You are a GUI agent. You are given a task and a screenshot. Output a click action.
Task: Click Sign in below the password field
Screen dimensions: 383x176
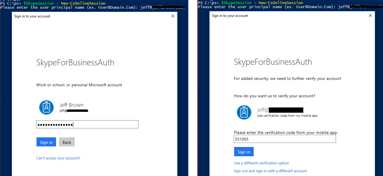coord(46,142)
